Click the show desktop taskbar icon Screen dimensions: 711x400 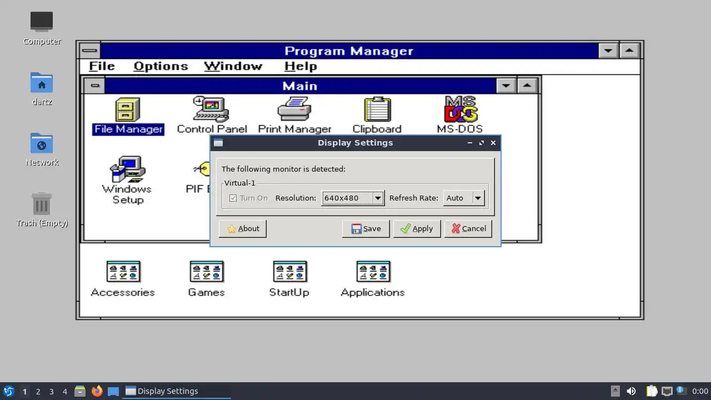113,391
